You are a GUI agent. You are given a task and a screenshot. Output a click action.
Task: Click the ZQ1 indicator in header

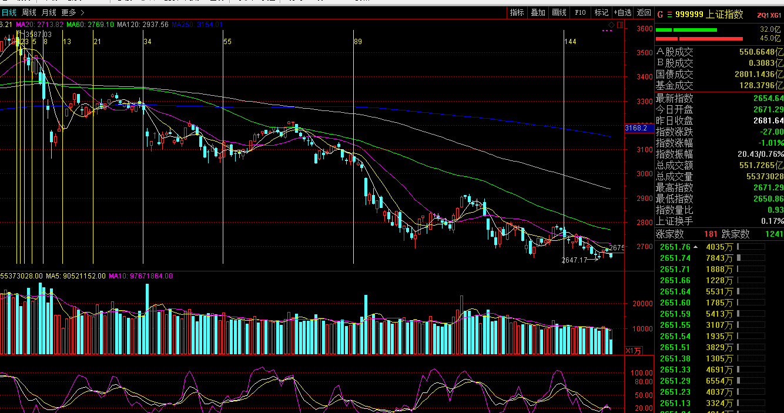762,15
